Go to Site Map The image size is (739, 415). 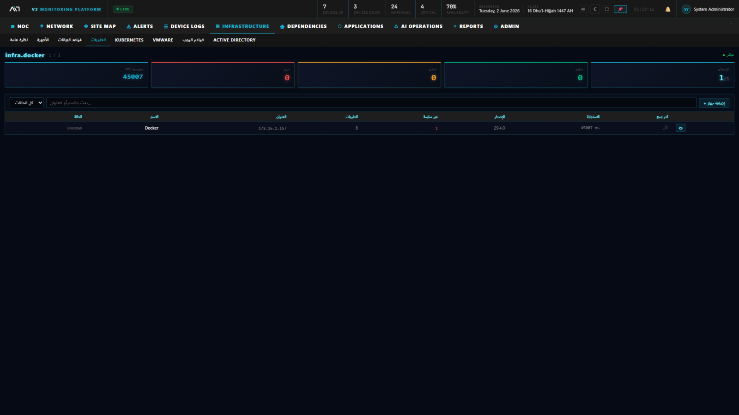tap(100, 26)
